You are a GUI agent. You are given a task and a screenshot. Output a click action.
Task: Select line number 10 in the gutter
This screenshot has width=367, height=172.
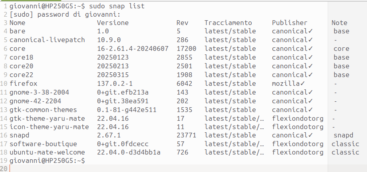tap(4, 83)
